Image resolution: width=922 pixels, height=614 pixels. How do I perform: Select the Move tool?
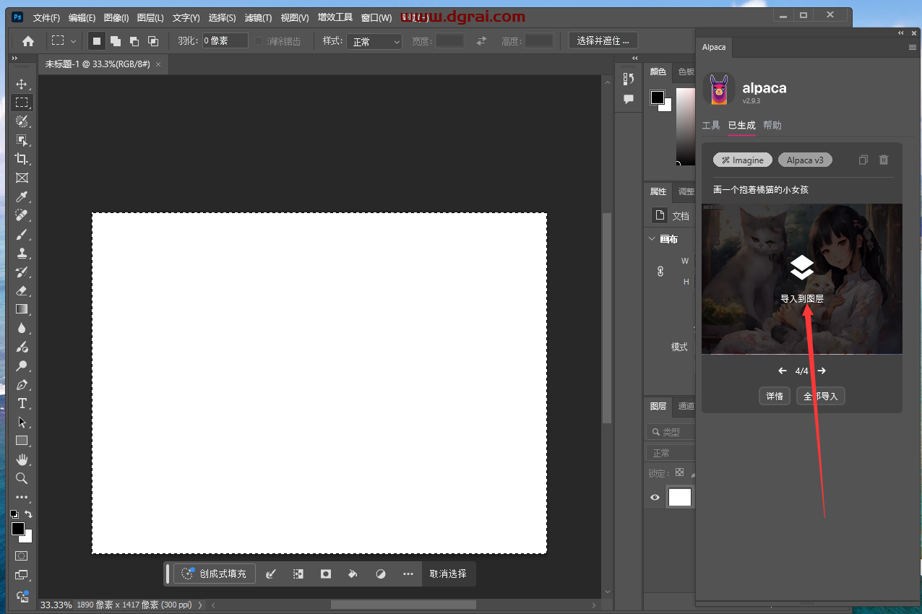point(22,84)
